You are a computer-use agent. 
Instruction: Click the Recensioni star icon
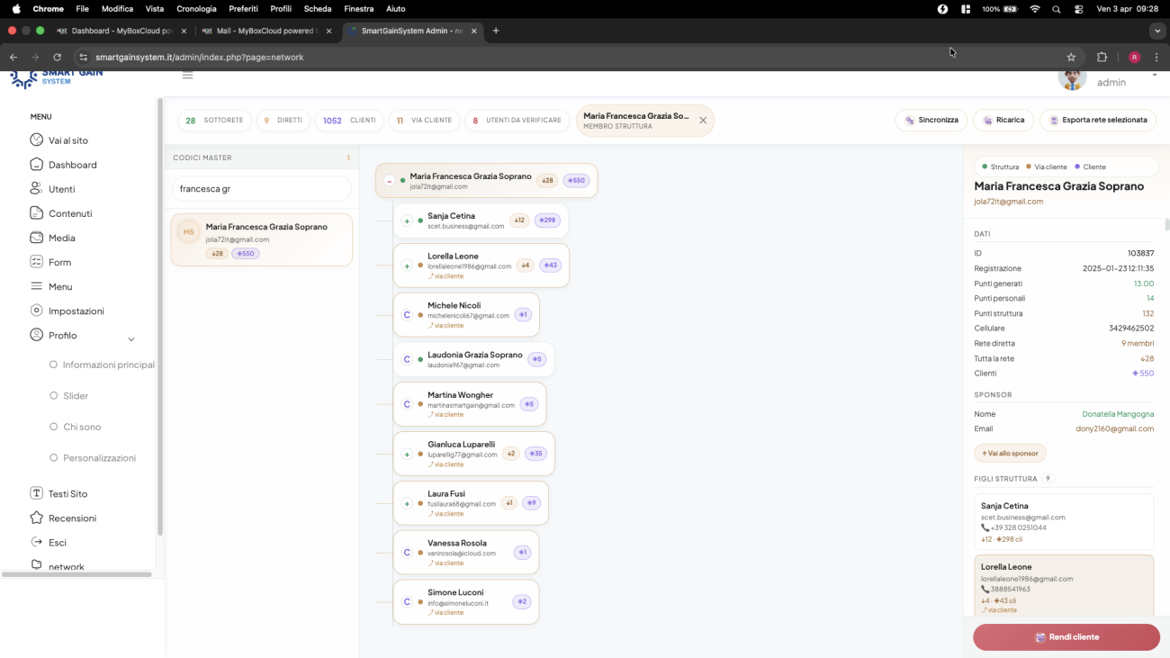[x=37, y=518]
